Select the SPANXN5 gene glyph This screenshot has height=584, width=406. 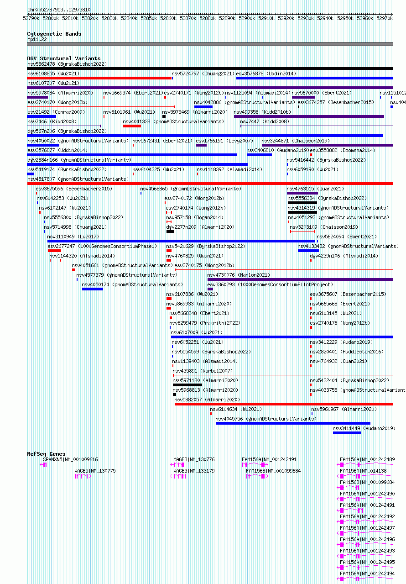pyautogui.click(x=44, y=465)
